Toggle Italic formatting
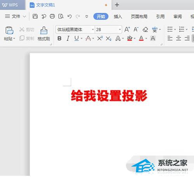Screen dimensions: 194x177 (68, 39)
